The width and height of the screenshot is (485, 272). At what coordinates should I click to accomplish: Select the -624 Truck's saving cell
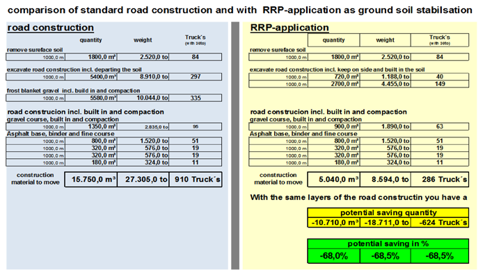click(x=440, y=223)
